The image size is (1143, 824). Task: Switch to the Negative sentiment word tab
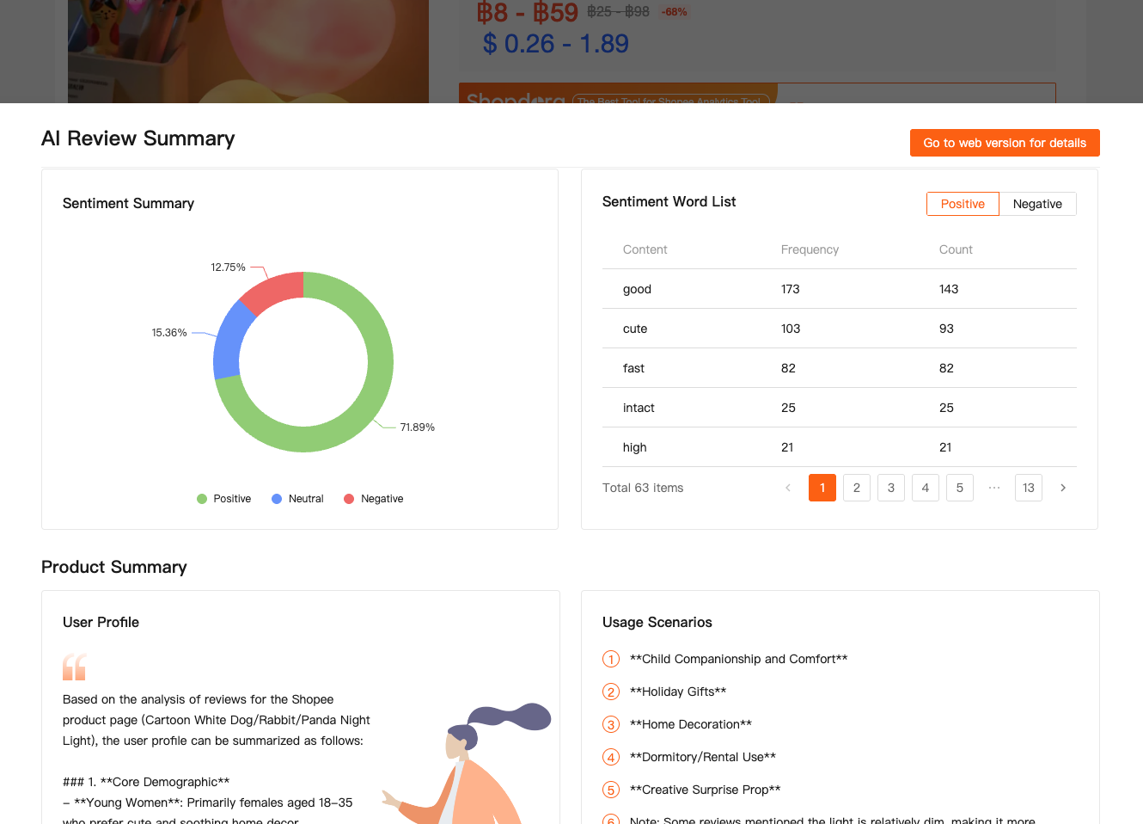tap(1037, 204)
